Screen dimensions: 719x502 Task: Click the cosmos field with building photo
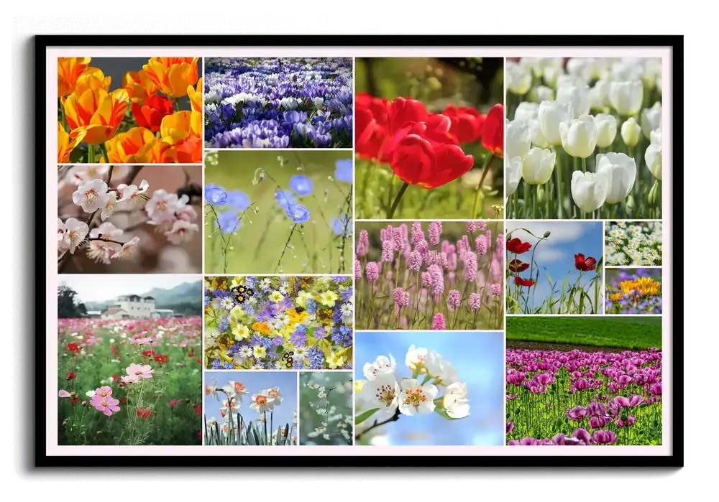coord(129,361)
